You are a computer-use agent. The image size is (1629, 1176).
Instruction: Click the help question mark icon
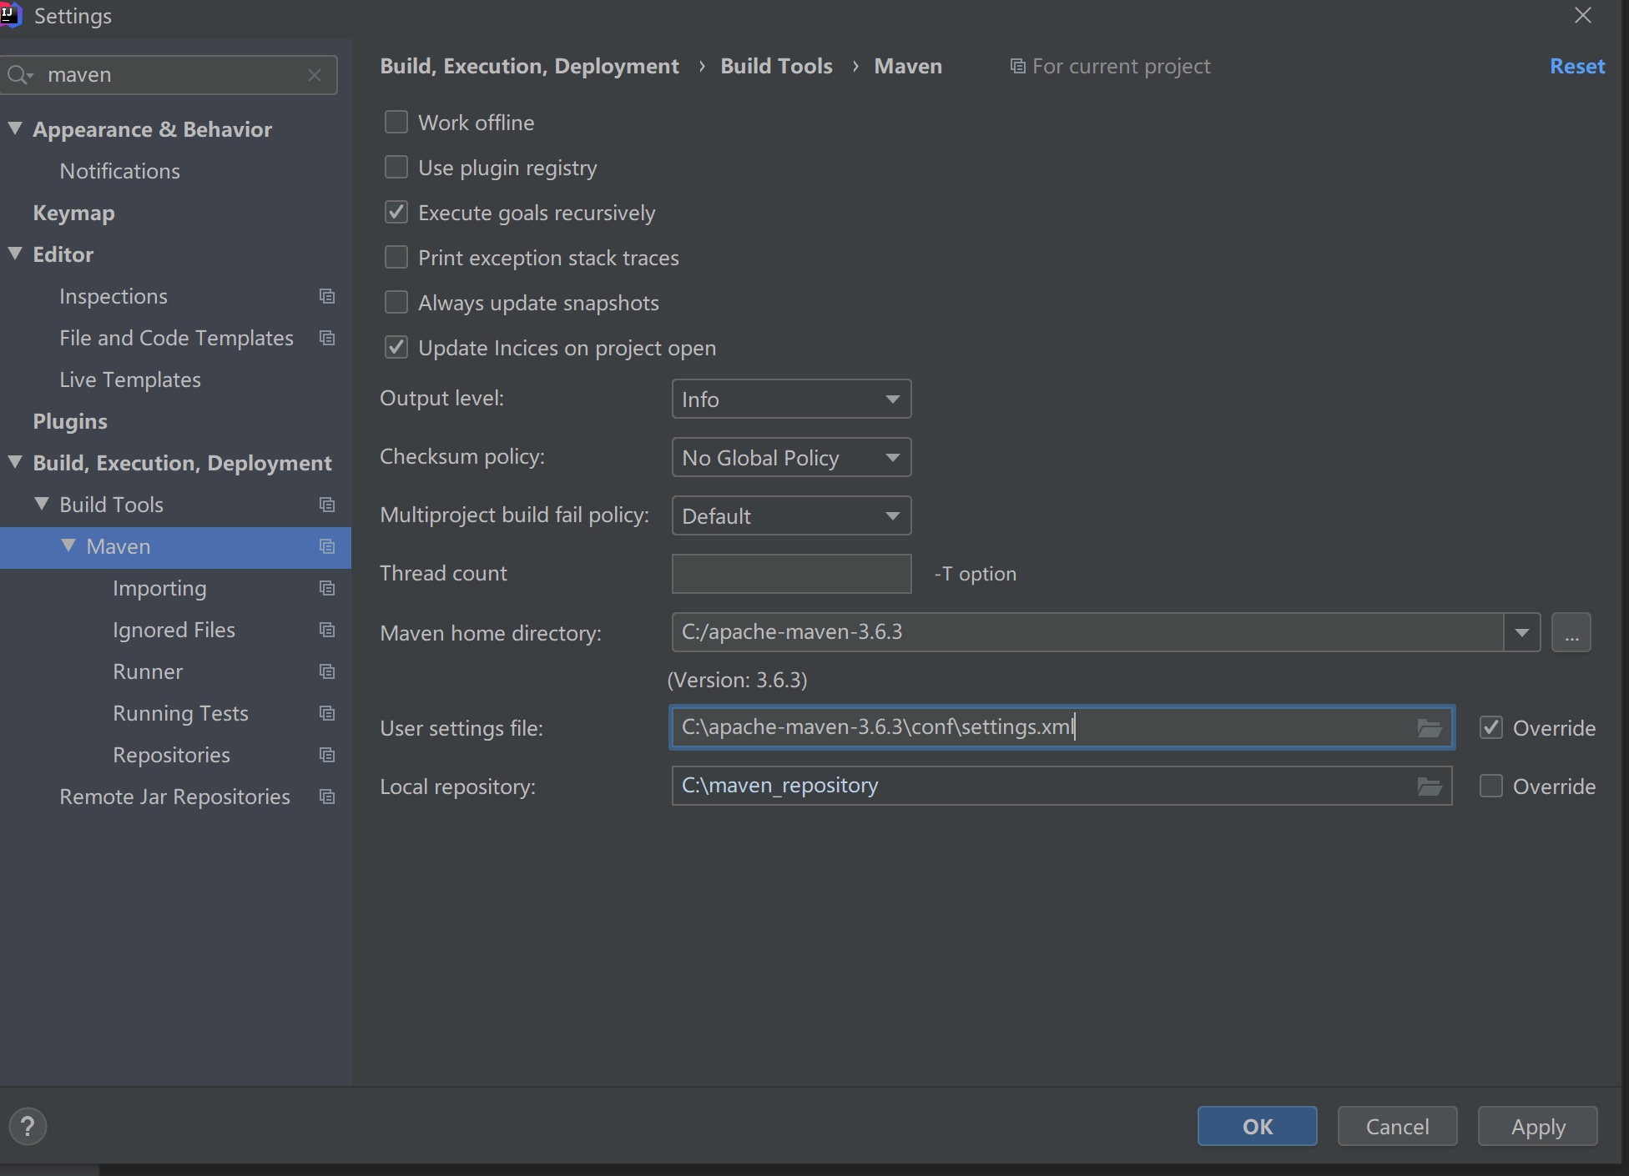pyautogui.click(x=28, y=1127)
